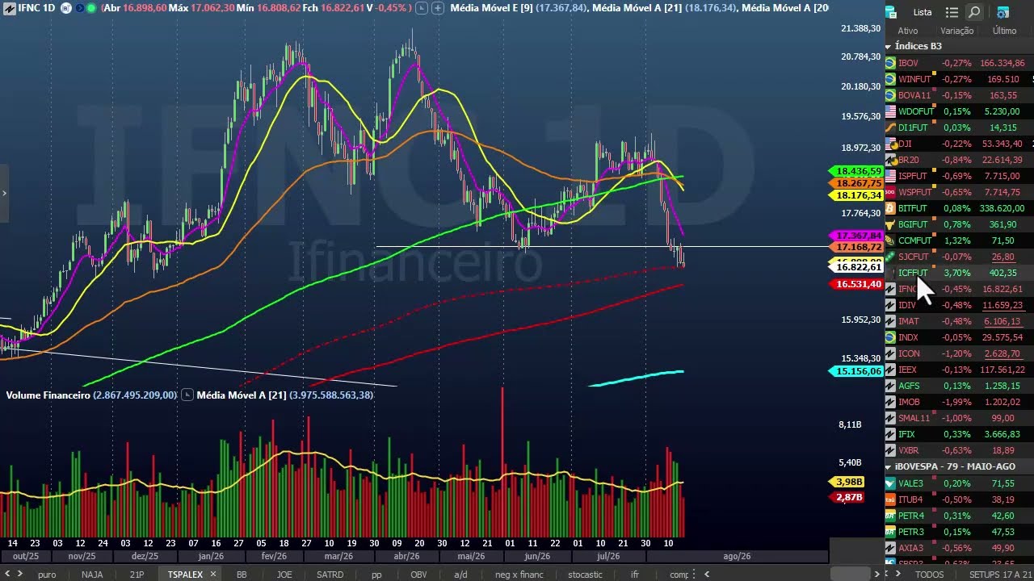This screenshot has width=1034, height=581.
Task: Click the clock icon beside Volume Financeiro
Action: (187, 395)
